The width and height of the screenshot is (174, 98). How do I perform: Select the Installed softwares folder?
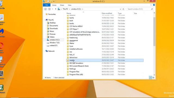click(76, 49)
